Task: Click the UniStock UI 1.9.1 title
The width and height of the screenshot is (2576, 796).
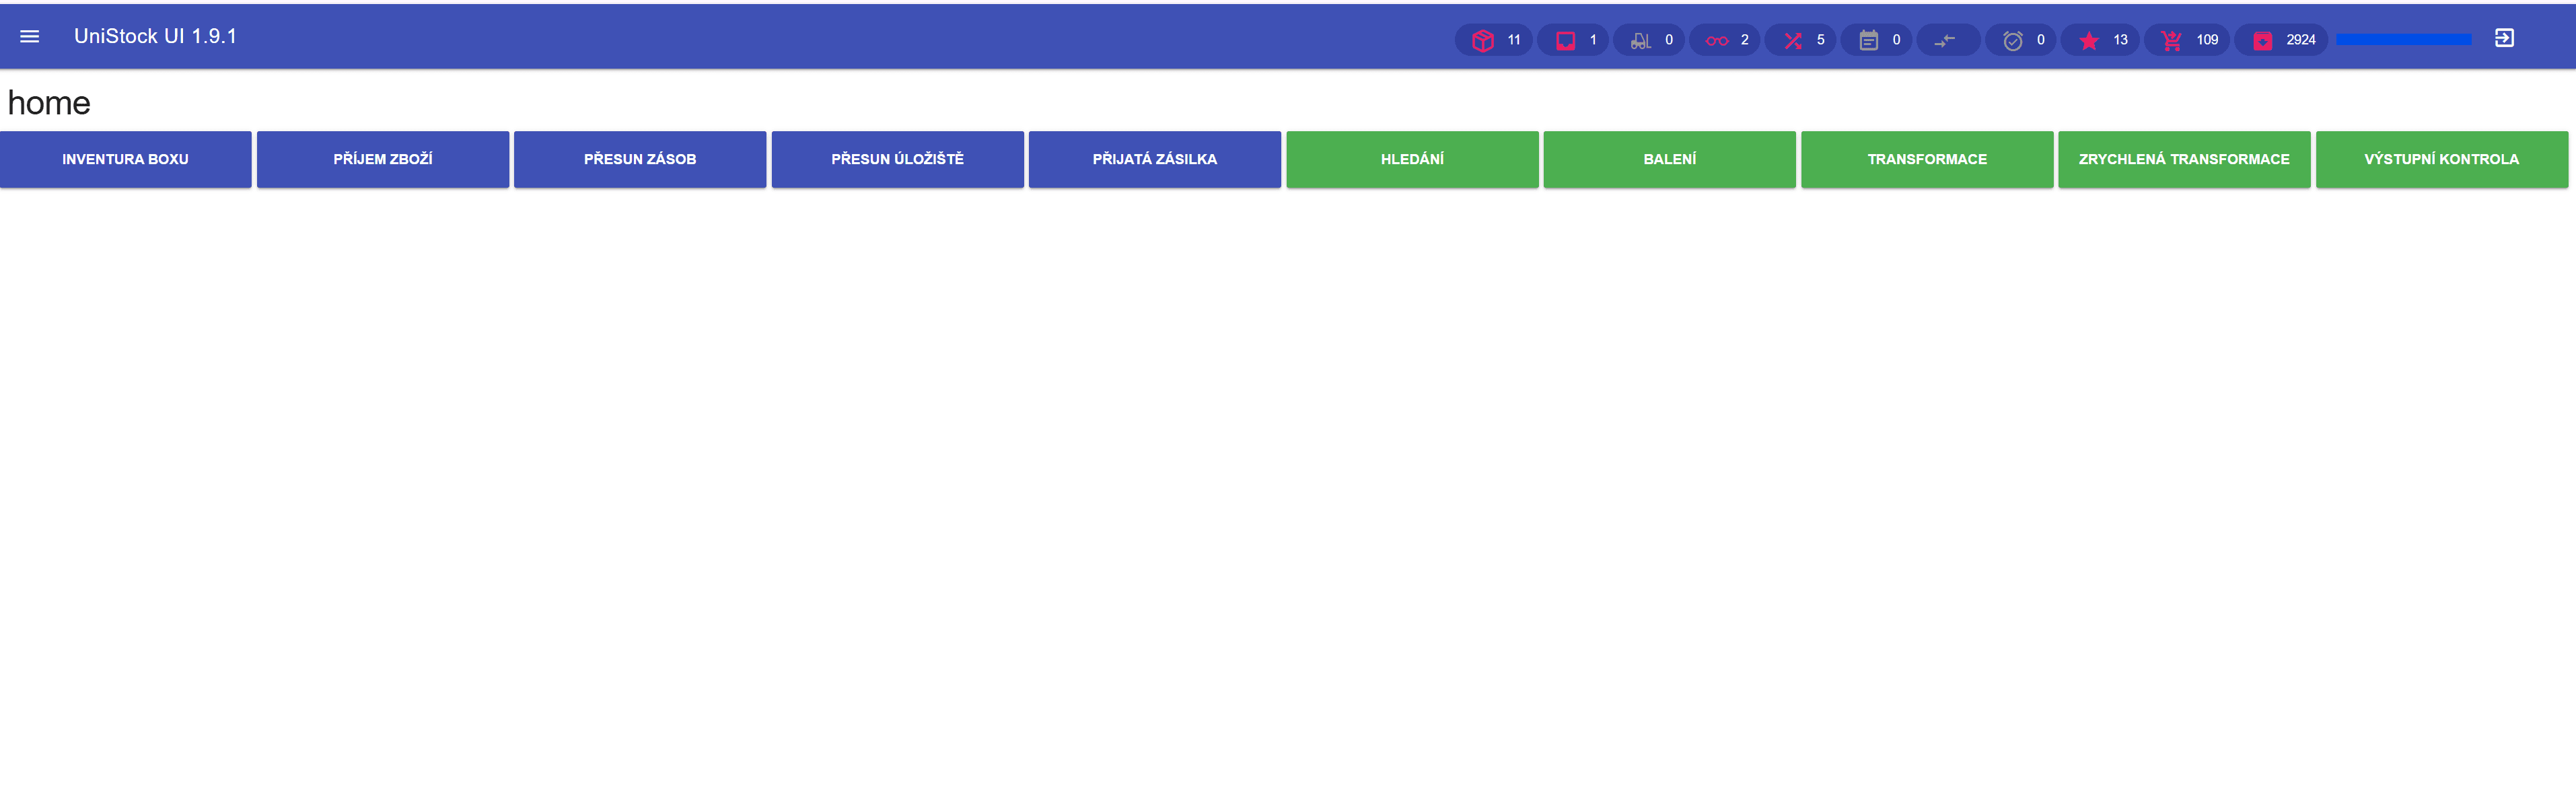Action: [155, 37]
